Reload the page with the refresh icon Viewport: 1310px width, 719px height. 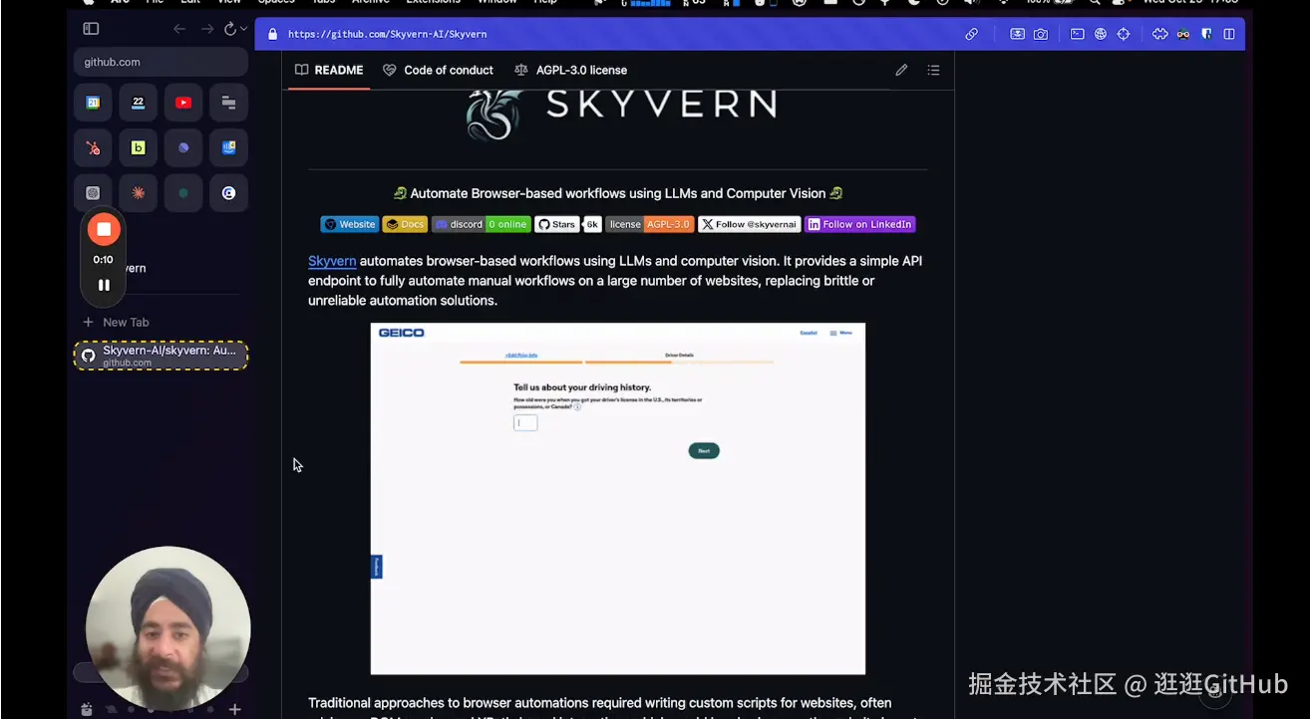pos(230,29)
